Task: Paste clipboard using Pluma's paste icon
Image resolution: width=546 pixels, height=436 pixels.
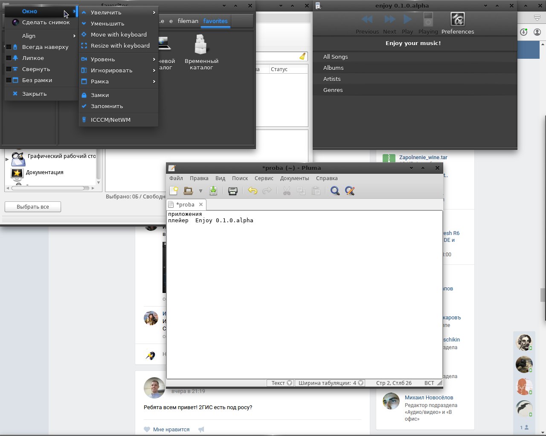Action: [x=316, y=191]
